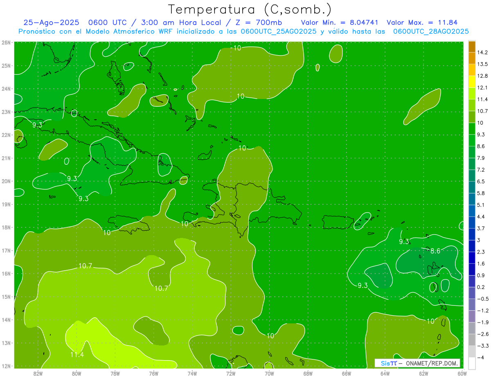Click the blue legend band between 3.7 and 4.4

click(472, 222)
